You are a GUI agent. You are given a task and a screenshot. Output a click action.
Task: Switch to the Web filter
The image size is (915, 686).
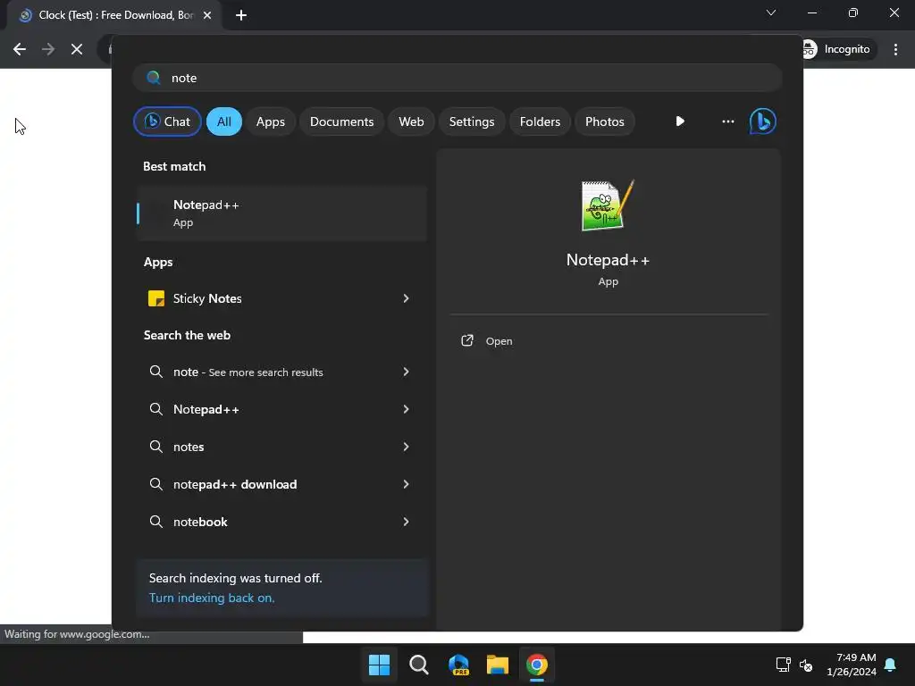point(411,121)
